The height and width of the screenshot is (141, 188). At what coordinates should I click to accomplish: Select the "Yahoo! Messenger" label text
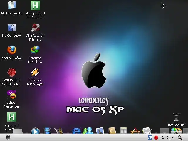click(x=11, y=105)
